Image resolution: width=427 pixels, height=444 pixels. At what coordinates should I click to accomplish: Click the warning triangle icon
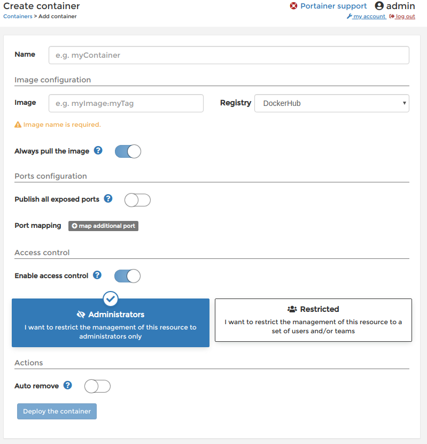point(18,125)
